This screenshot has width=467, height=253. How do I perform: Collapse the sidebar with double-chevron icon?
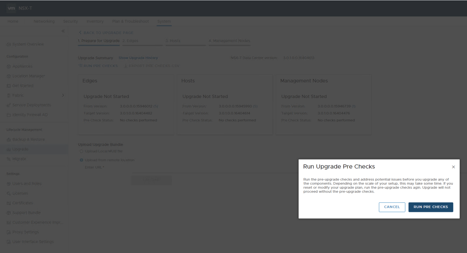point(63,31)
